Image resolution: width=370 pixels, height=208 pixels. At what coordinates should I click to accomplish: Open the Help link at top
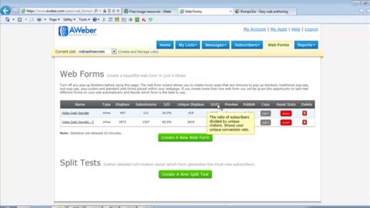[296, 29]
